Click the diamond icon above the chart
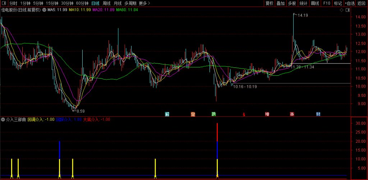Screen dimensions: 368x180 pyautogui.click(x=341, y=10)
